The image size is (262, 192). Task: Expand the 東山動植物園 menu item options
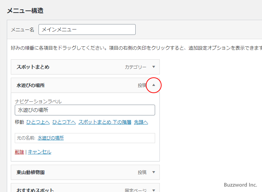click(x=154, y=172)
